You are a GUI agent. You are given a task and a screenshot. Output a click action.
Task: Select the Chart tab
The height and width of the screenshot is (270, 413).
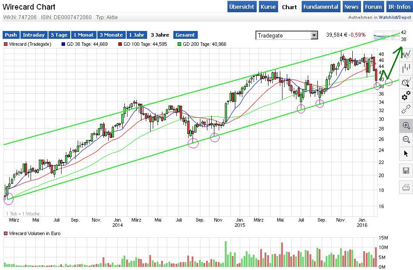click(x=289, y=7)
